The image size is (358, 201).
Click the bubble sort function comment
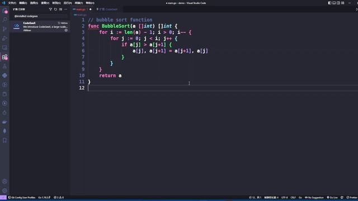click(120, 20)
